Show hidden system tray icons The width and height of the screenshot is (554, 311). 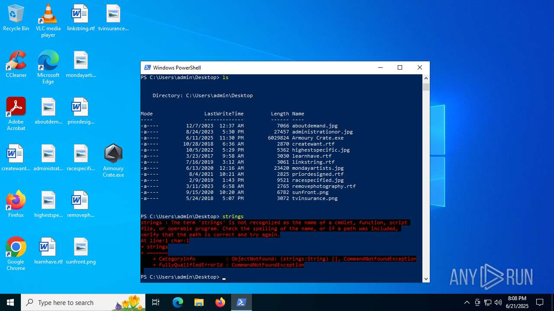467,302
